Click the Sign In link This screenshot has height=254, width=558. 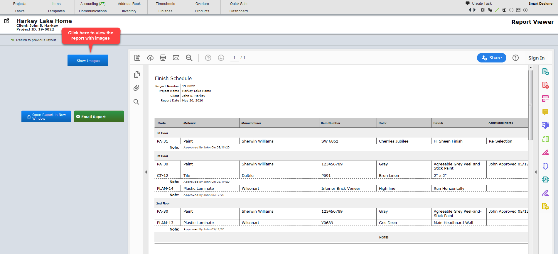[x=536, y=58]
